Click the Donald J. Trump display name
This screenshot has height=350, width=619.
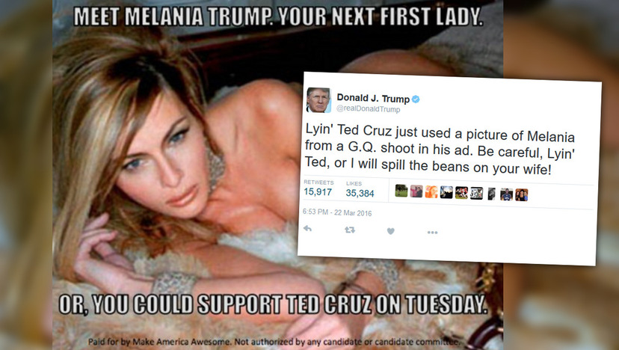pos(373,98)
